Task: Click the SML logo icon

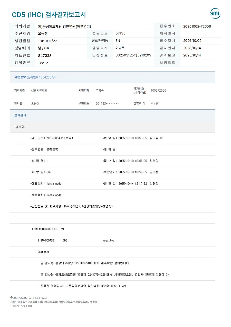Action: tap(215, 13)
